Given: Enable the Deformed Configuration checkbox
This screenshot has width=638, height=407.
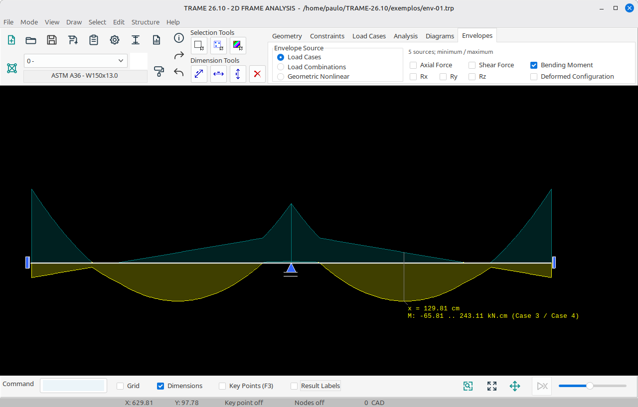Looking at the screenshot, I should (x=534, y=77).
